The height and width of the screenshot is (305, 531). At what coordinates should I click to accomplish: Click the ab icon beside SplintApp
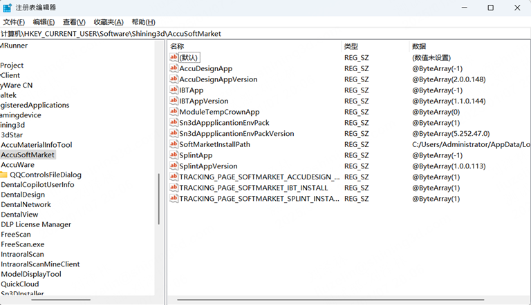[174, 155]
